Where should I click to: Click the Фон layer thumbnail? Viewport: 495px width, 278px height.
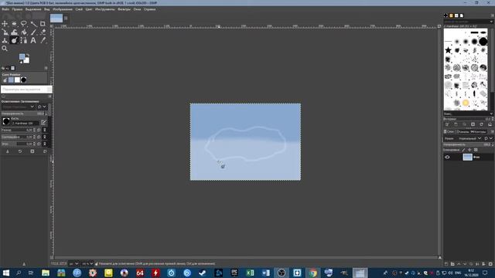467,157
